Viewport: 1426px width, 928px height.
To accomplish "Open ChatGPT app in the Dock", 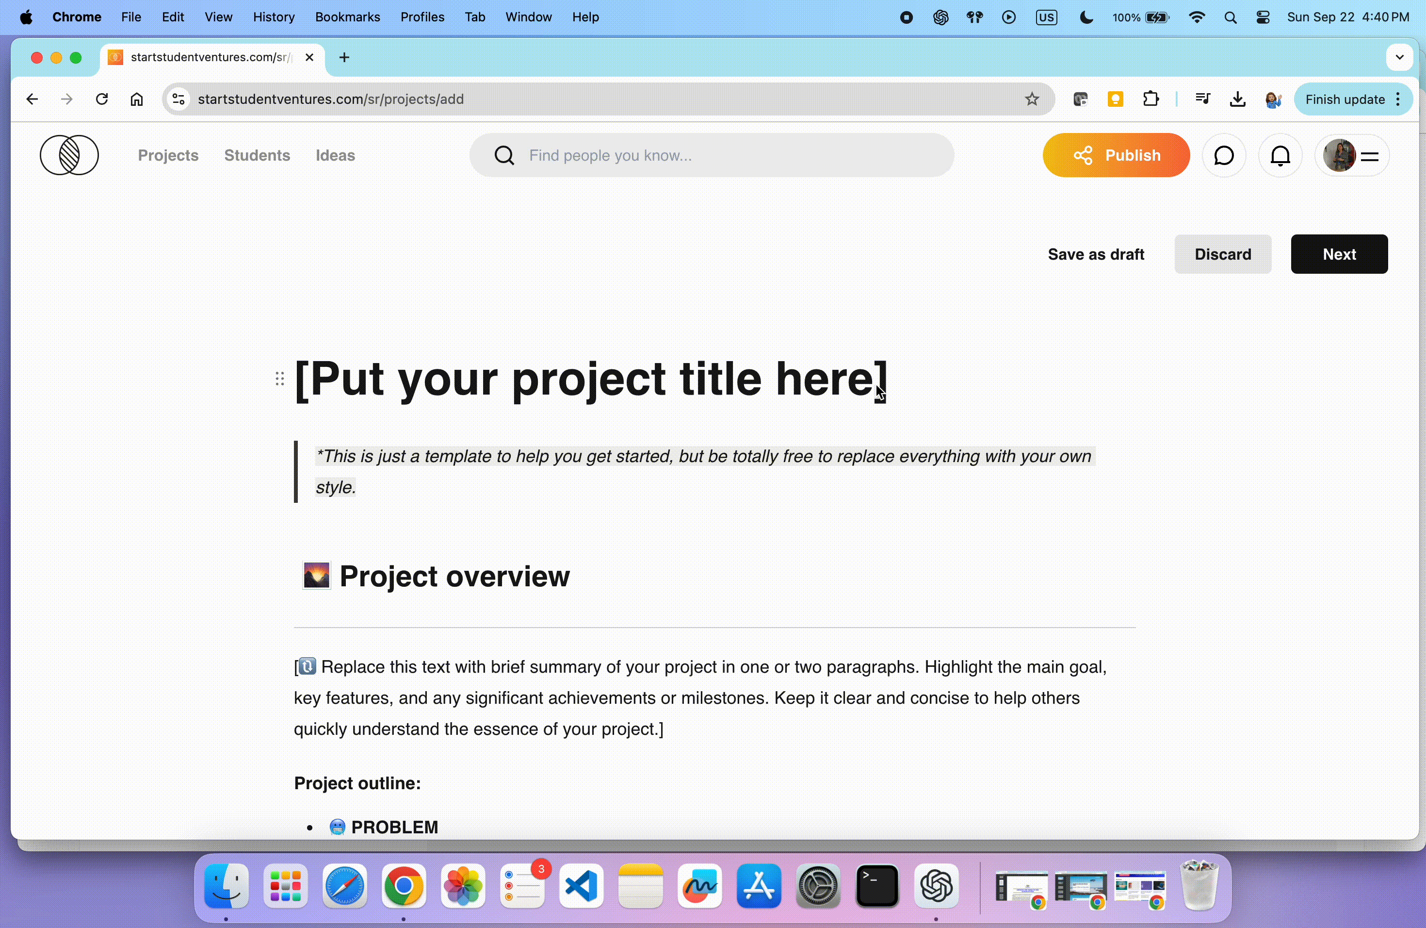I will 936,885.
